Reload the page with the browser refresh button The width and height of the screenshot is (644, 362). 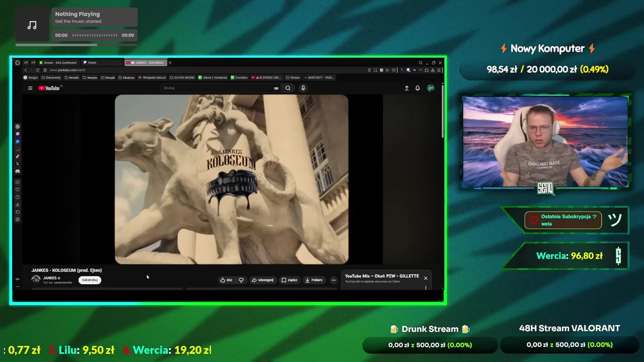click(38, 70)
